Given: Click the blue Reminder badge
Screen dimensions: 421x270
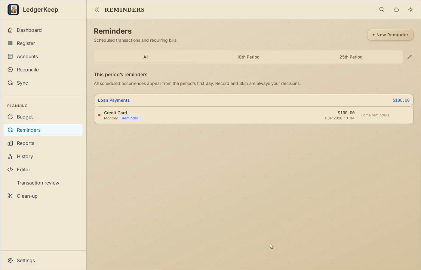Looking at the screenshot, I should point(130,118).
